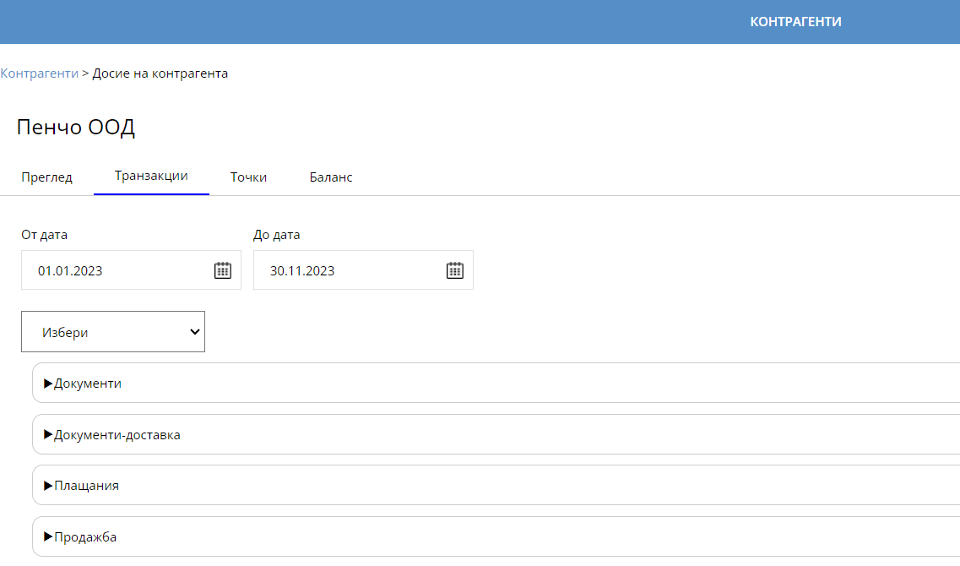The image size is (960, 566).
Task: Go to the Баланс tab
Action: pyautogui.click(x=331, y=177)
